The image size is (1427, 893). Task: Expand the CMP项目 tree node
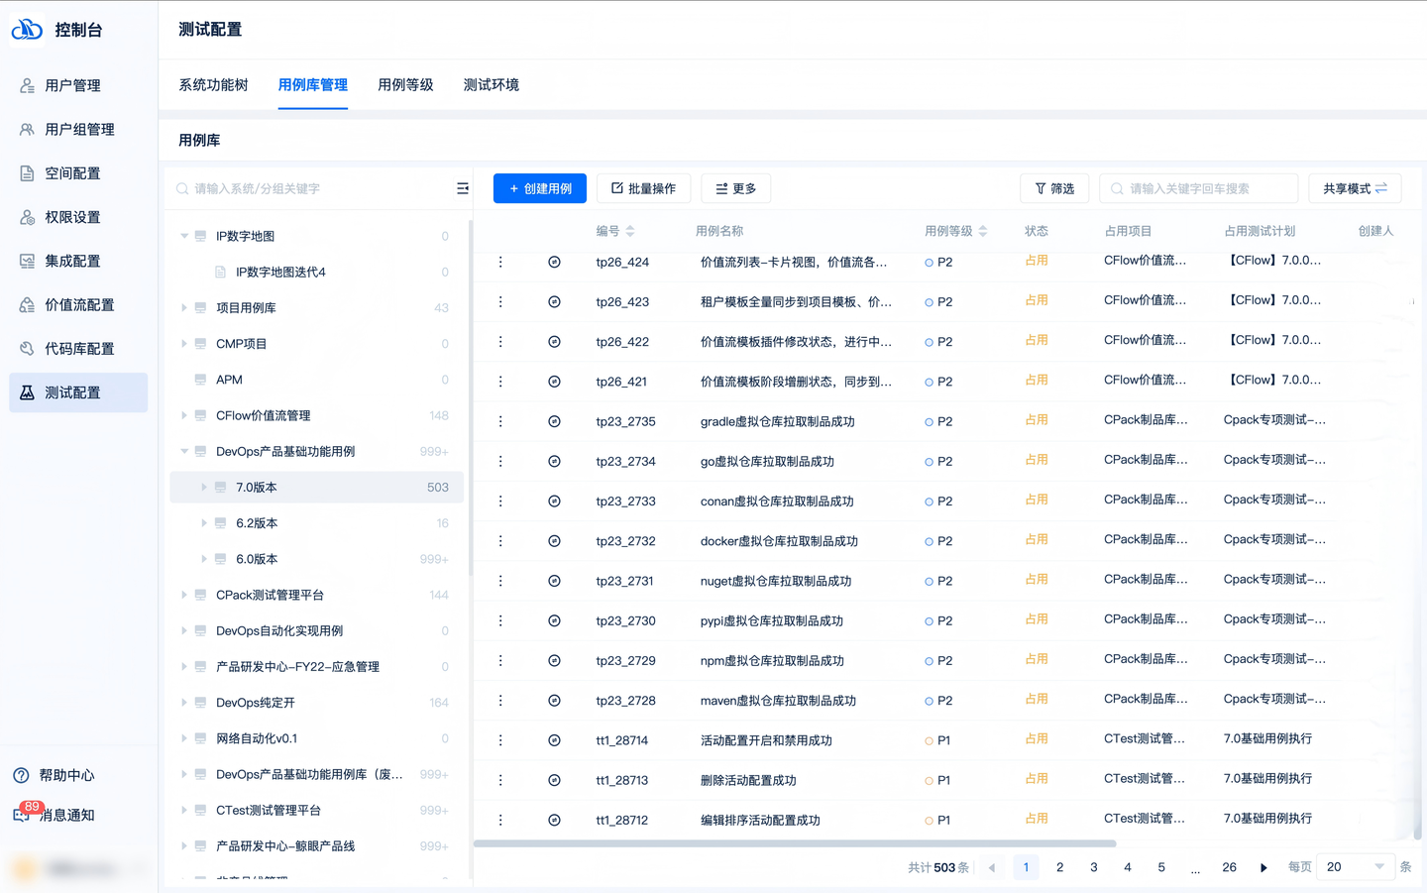click(x=184, y=344)
